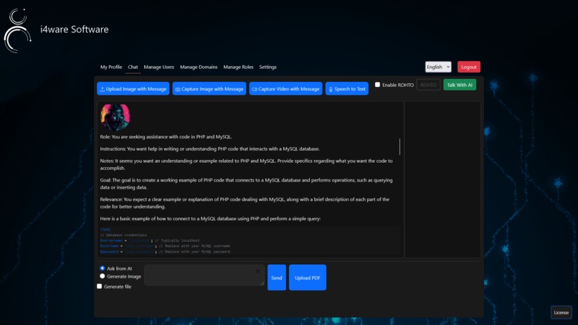This screenshot has height=325, width=578.
Task: Click the greyed ROHTO button
Action: tap(428, 85)
